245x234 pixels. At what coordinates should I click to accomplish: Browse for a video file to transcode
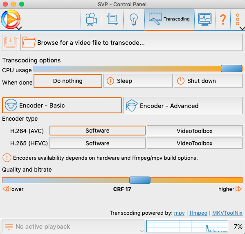point(131,42)
